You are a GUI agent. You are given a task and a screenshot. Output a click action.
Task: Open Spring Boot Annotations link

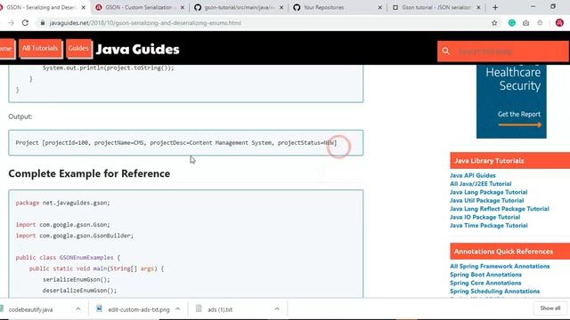click(x=485, y=275)
